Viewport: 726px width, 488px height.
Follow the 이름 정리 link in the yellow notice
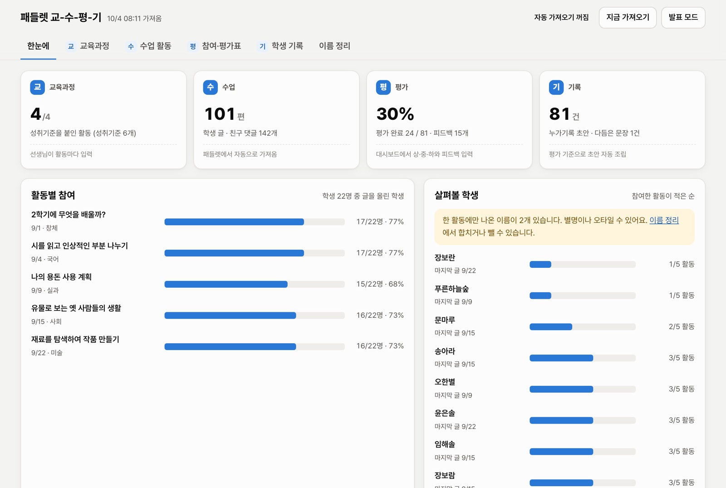tap(664, 220)
